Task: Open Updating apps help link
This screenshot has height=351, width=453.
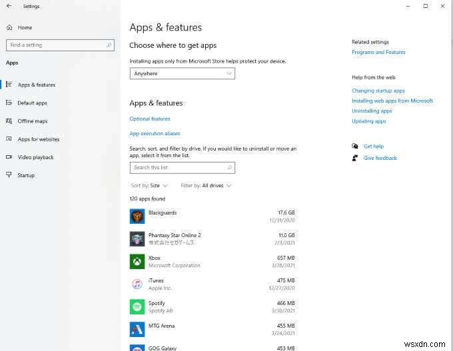Action: [369, 121]
